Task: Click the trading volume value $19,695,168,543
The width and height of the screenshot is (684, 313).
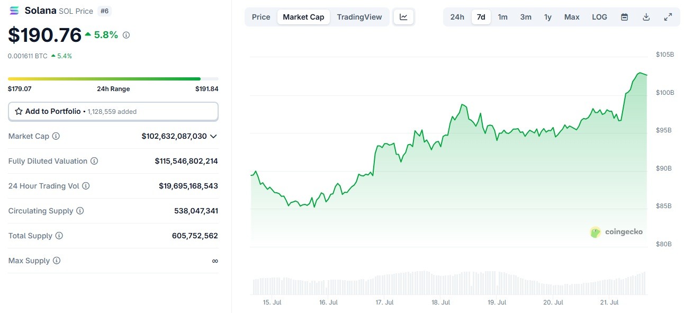Action: [x=188, y=186]
